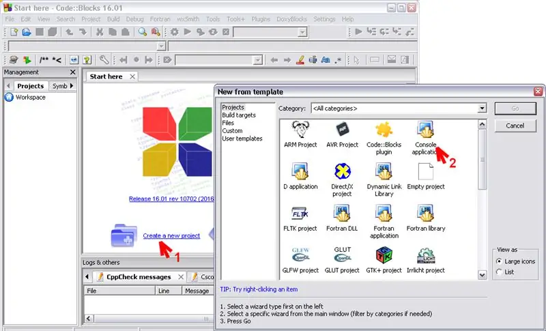546x331 pixels.
Task: Open the build target dropdown in toolbar
Action: coord(302,32)
